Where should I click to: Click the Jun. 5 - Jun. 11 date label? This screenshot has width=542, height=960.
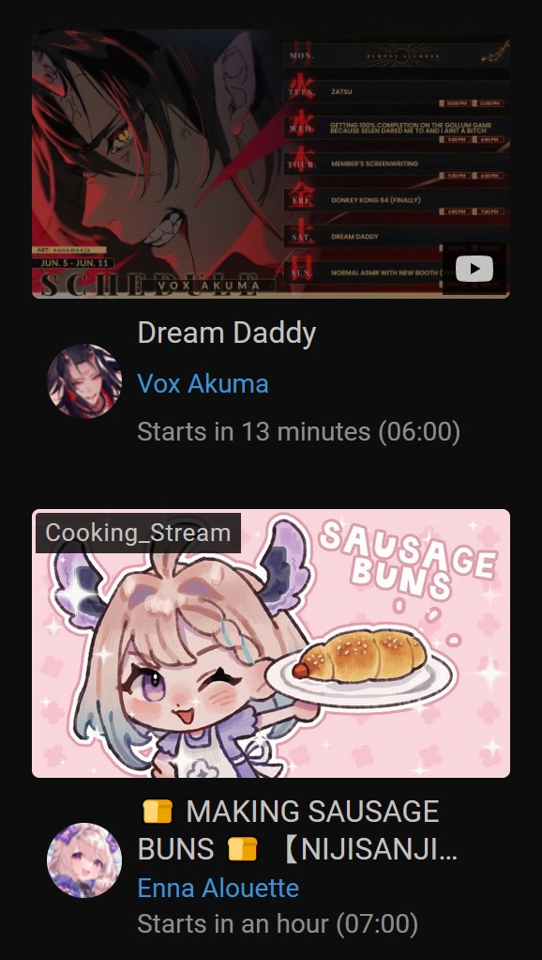73,262
